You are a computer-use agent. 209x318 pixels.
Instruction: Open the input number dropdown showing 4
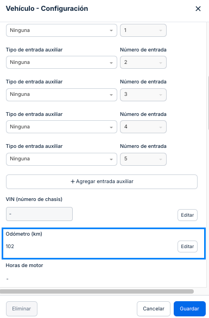coord(143,127)
